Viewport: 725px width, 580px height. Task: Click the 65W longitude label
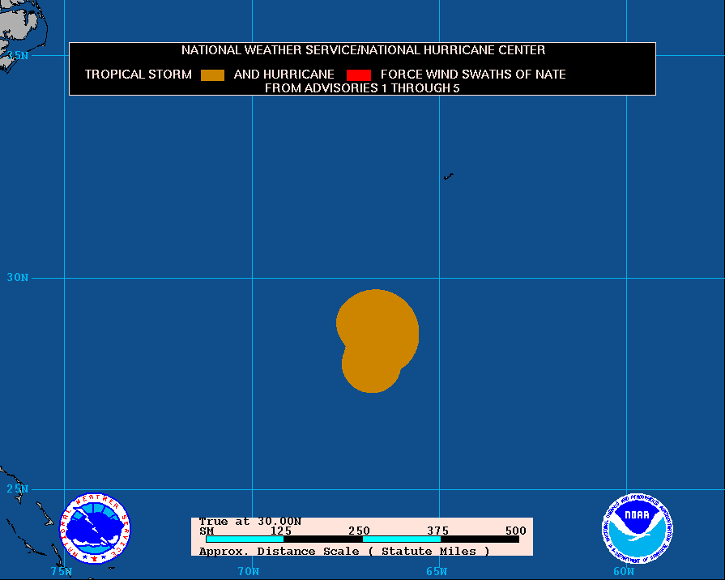(437, 571)
